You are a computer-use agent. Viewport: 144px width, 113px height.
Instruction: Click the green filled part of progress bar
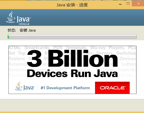[x=8, y=37]
